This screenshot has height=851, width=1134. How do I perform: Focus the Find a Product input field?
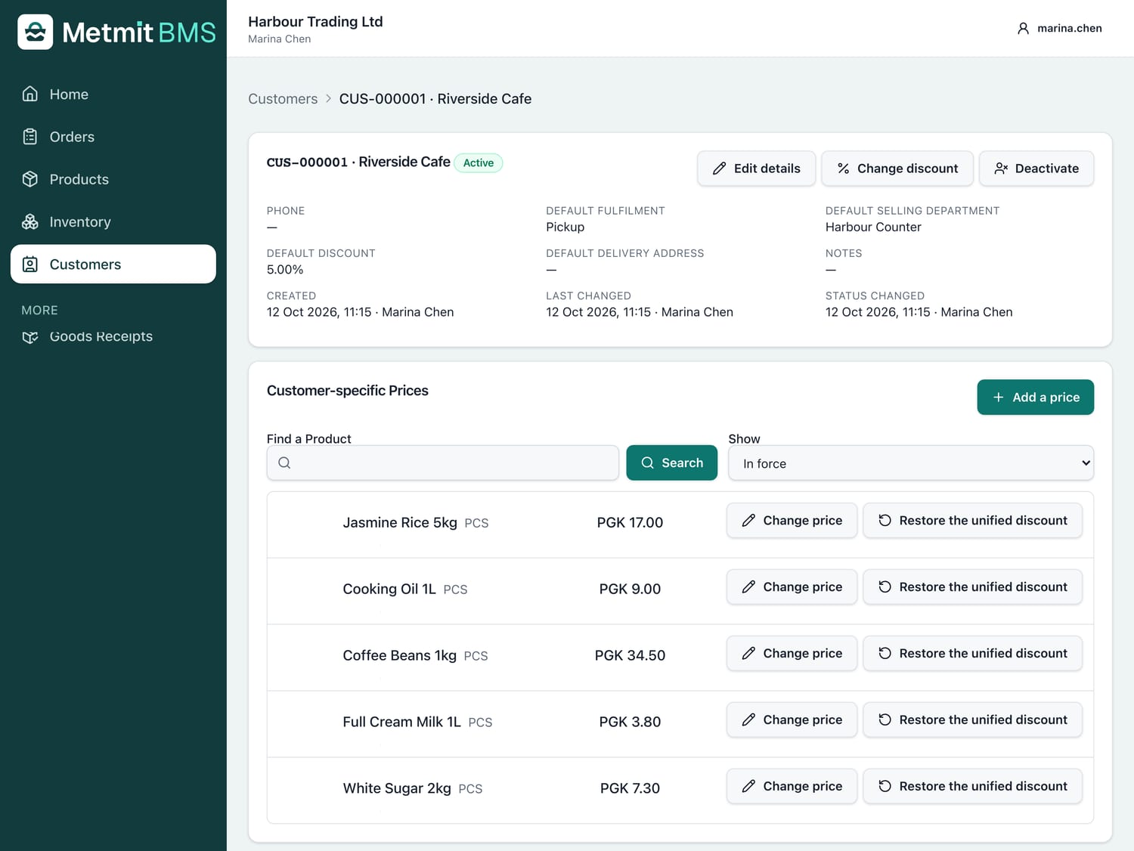(442, 463)
